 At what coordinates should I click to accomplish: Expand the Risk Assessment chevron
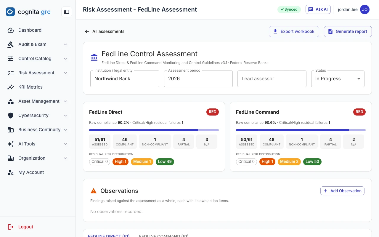65,73
